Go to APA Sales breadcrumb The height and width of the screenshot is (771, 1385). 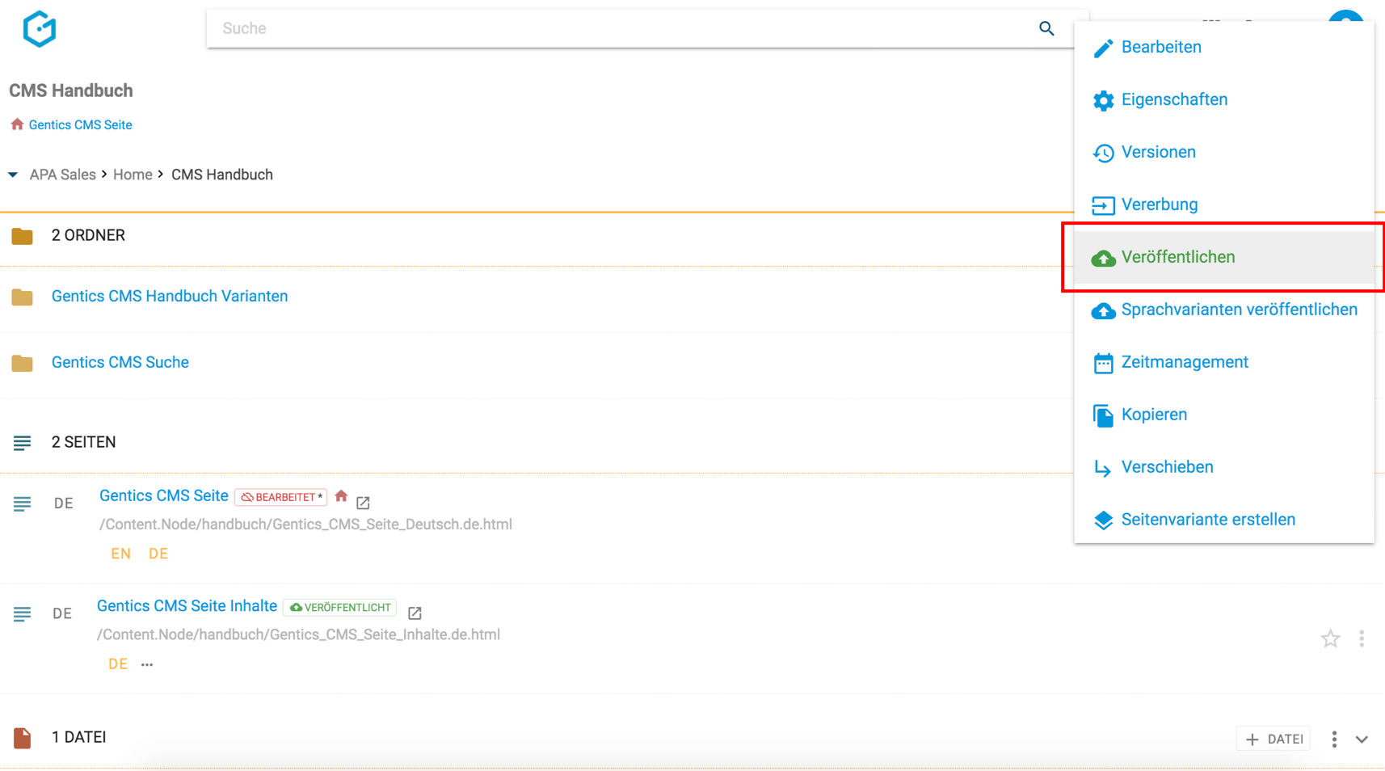click(62, 175)
